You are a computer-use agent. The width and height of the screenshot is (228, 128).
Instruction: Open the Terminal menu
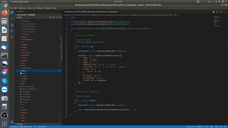[x=47, y=8]
